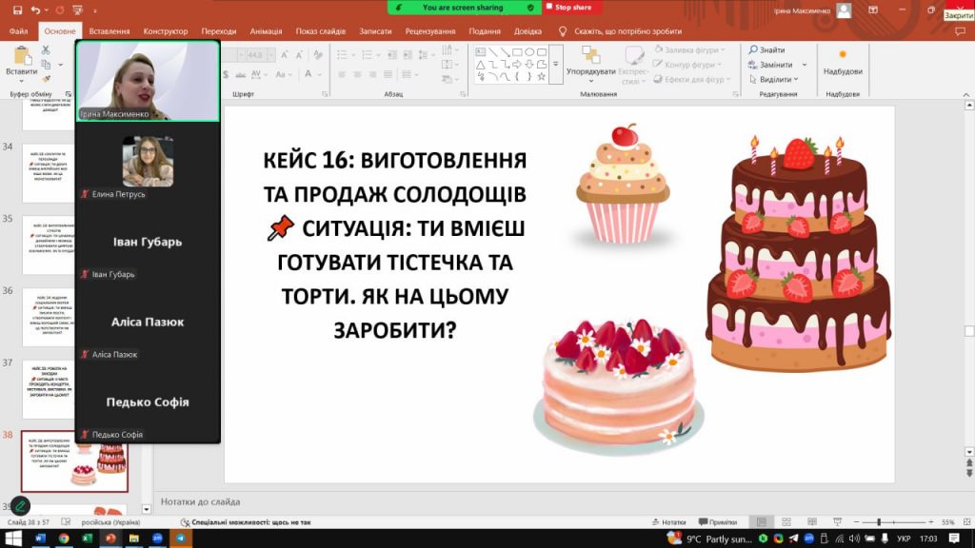Click the Paste (Вставити) clipboard icon
This screenshot has width=975, height=548.
[21, 57]
